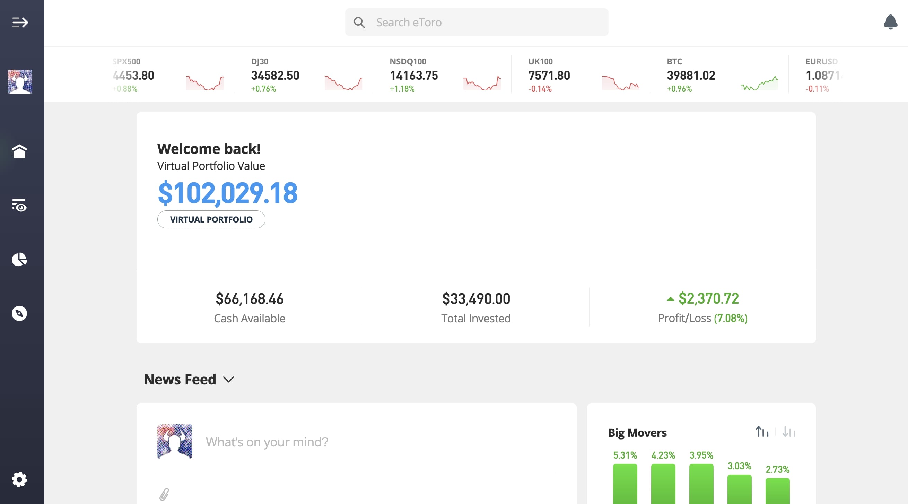
Task: Expand the sidebar menu arrow icon
Action: pos(20,23)
